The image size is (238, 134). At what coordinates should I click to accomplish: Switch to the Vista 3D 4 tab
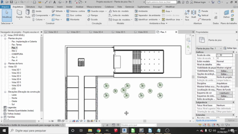pos(98,32)
